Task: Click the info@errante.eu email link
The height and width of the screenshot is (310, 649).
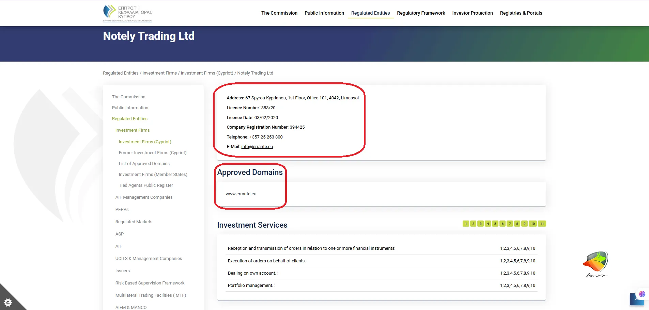Action: point(257,147)
